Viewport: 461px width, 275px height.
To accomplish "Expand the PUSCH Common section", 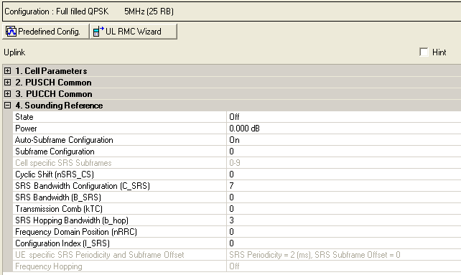I will [8, 83].
